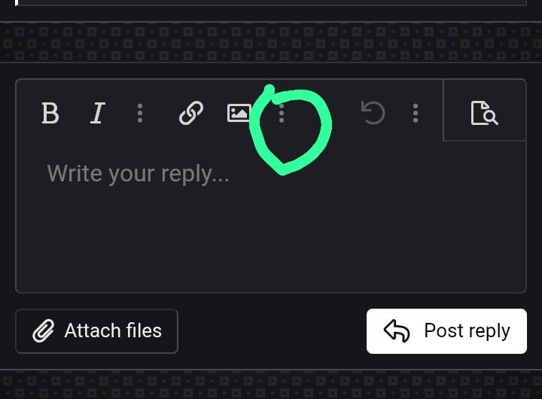542x399 pixels.
Task: Insert a link using the chain icon
Action: click(191, 113)
